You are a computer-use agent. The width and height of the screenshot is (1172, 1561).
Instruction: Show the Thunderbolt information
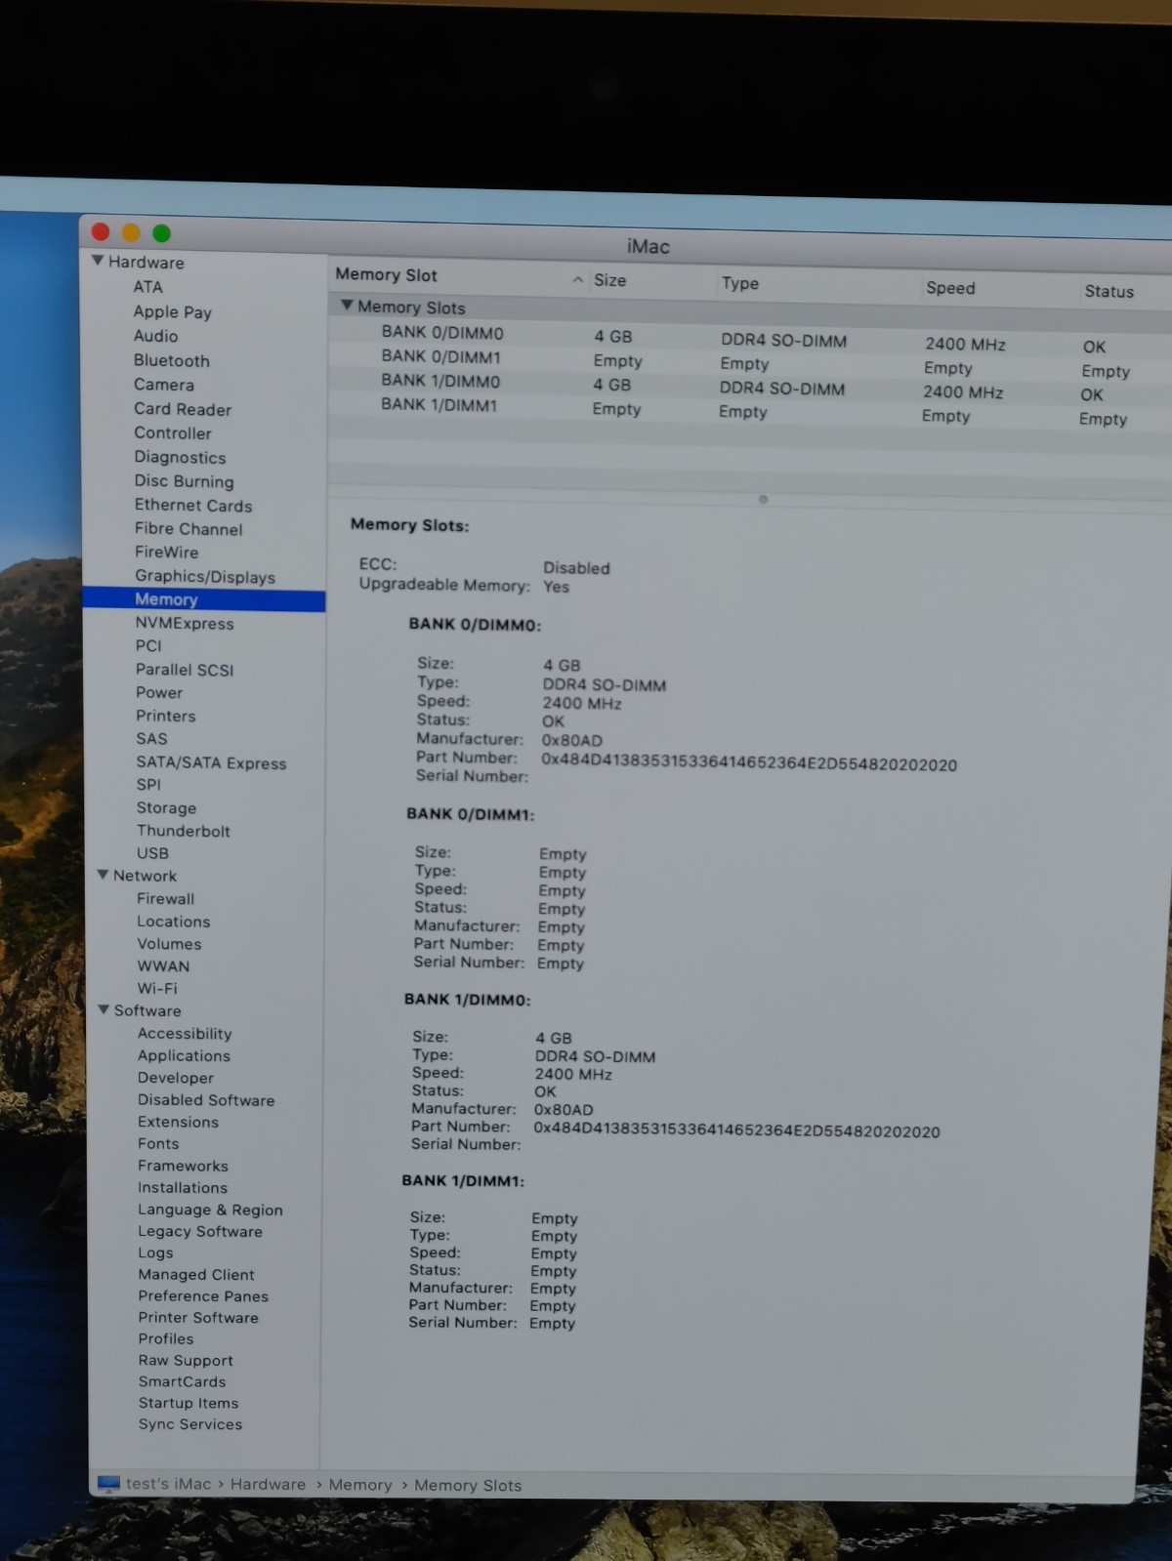pyautogui.click(x=183, y=831)
